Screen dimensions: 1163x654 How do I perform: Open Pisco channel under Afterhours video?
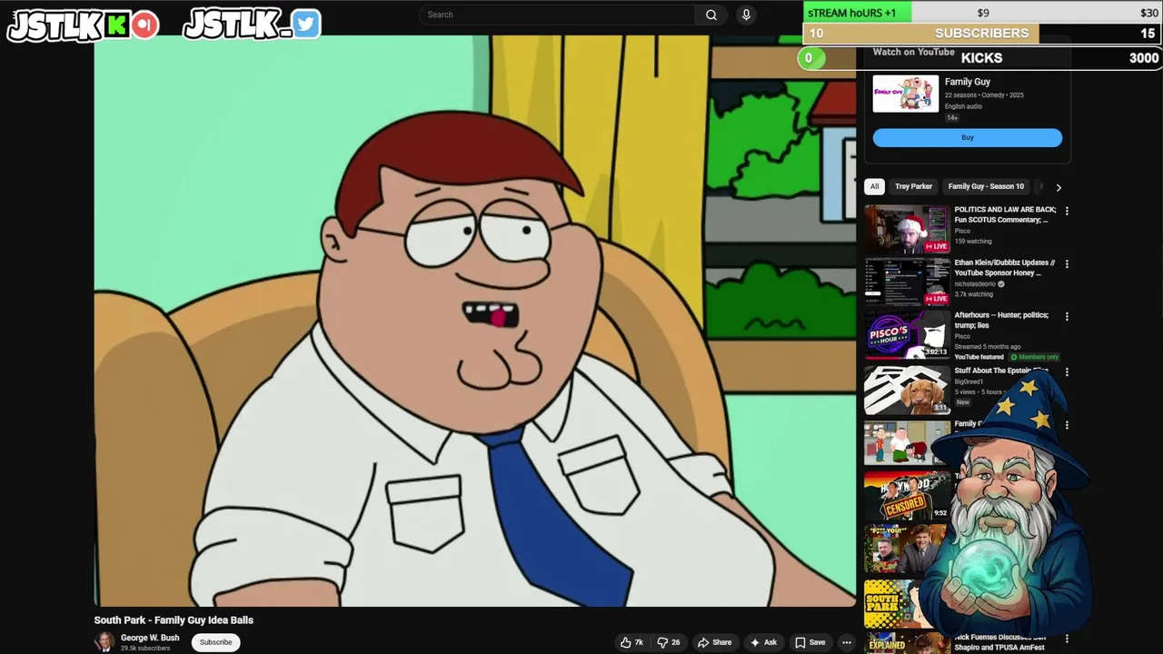point(962,336)
